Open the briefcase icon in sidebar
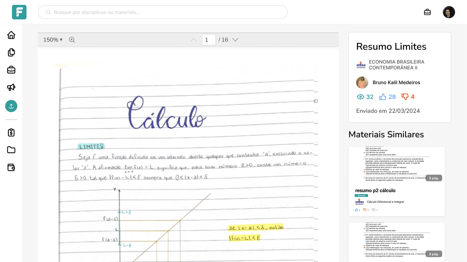Image resolution: width=467 pixels, height=262 pixels. [x=11, y=70]
